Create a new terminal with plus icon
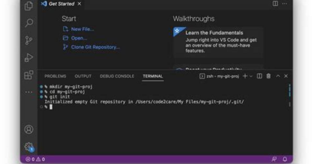 [x=245, y=76]
